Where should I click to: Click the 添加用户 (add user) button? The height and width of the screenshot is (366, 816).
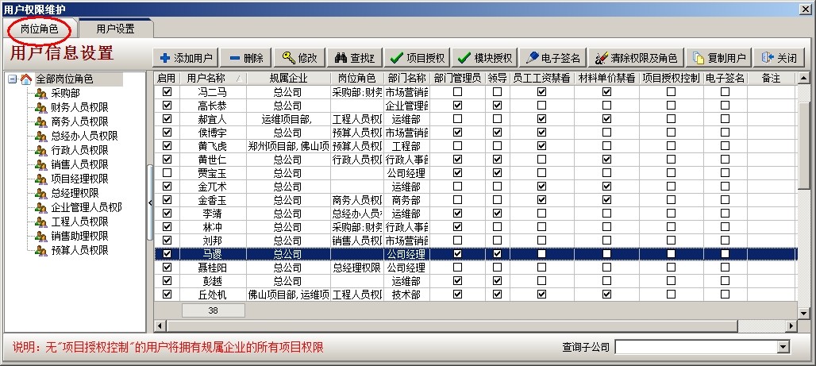[x=186, y=58]
